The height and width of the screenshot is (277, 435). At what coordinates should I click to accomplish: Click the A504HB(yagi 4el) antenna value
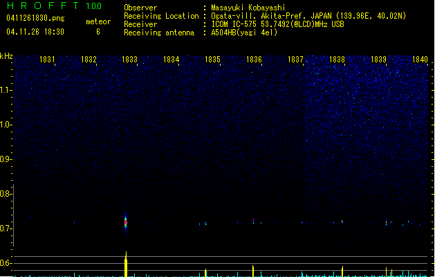tap(244, 33)
